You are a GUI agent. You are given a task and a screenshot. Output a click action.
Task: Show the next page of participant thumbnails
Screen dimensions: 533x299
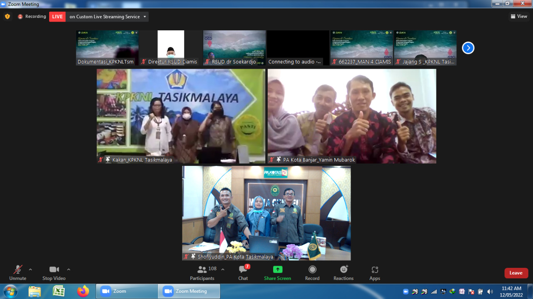coord(468,48)
